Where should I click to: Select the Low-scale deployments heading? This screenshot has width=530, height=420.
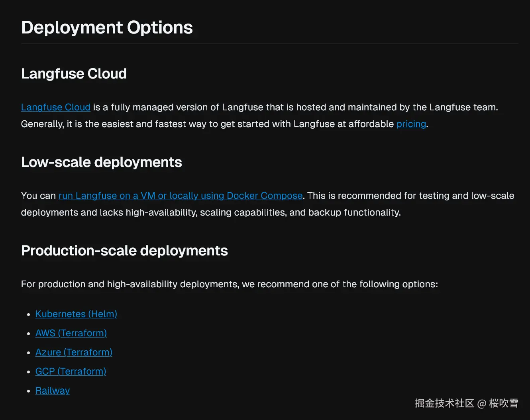coord(101,162)
